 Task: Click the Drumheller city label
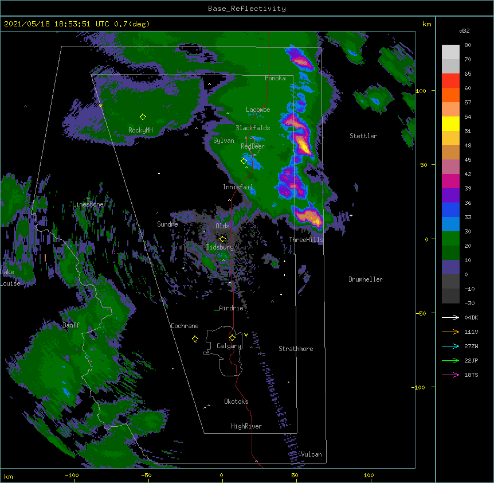coord(366,279)
